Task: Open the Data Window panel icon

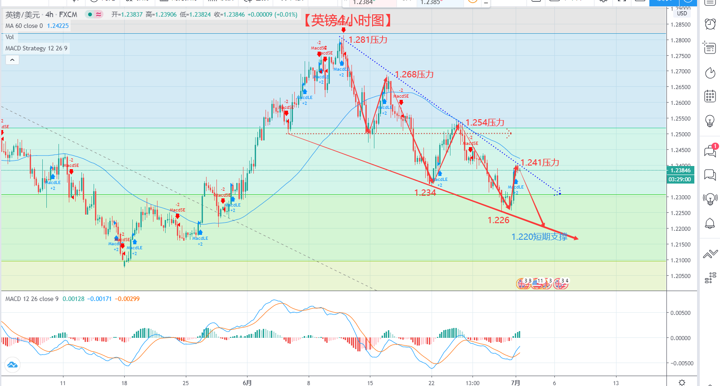Action: tap(710, 47)
